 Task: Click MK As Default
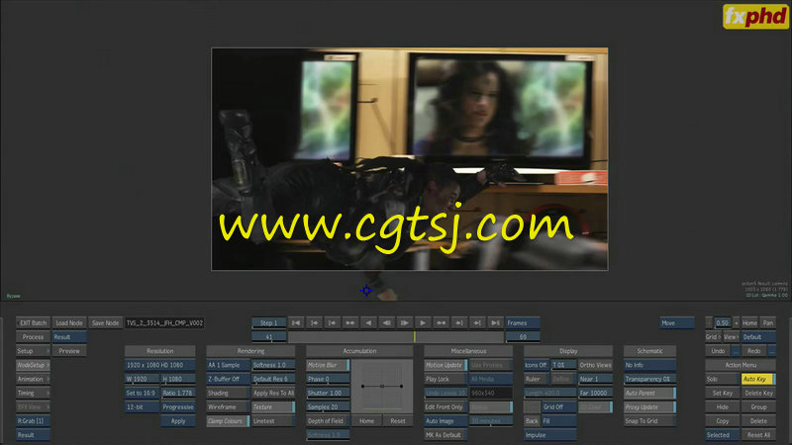click(445, 435)
